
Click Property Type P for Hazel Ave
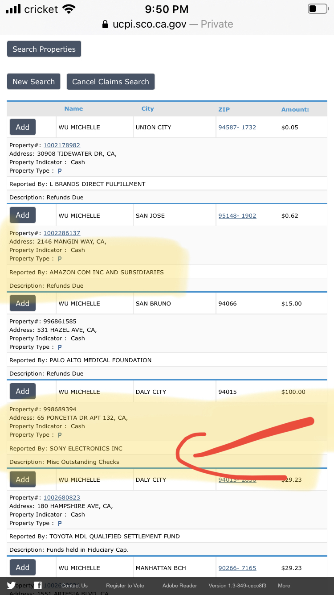[x=60, y=347]
